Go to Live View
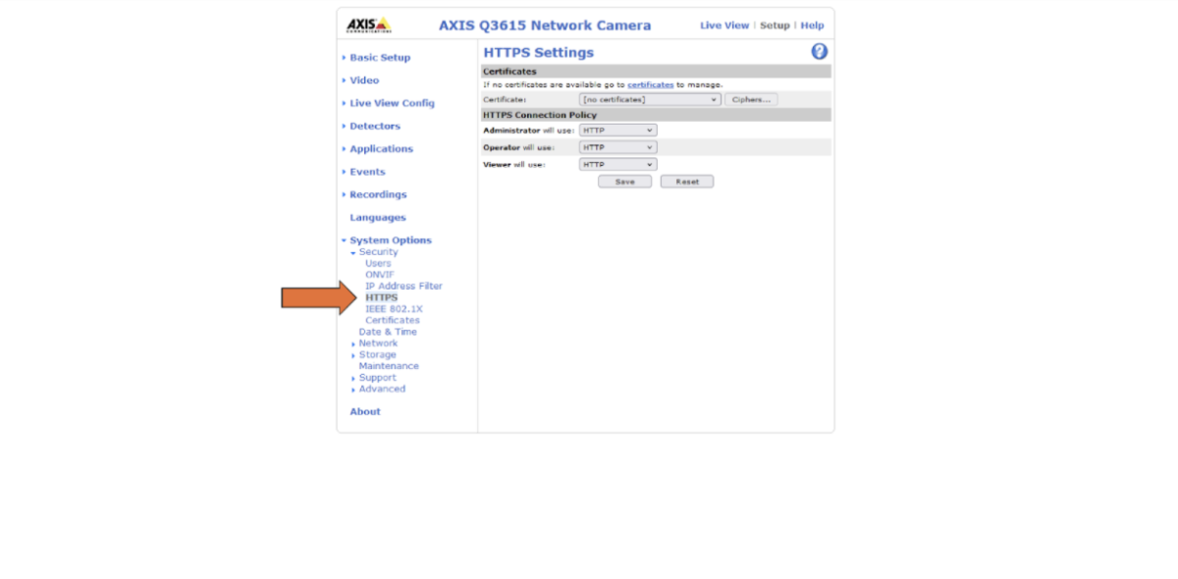The height and width of the screenshot is (579, 1178). (723, 26)
